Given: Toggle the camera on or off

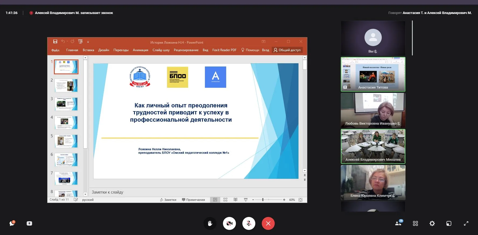Looking at the screenshot, I should (229, 223).
